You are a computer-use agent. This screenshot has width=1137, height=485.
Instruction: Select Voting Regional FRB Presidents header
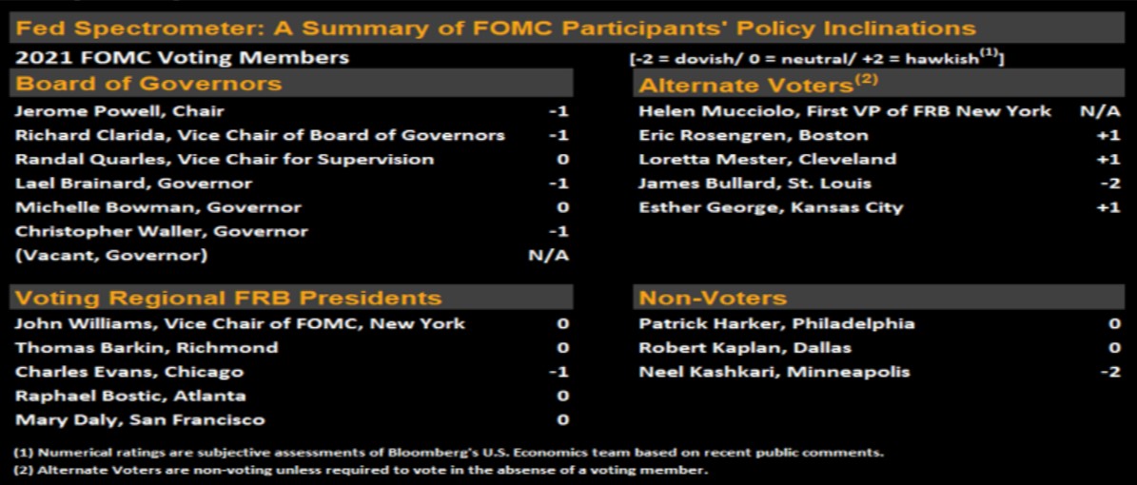[x=228, y=299]
